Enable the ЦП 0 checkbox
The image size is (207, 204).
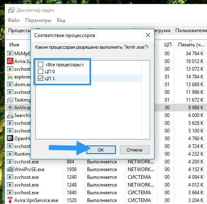tap(40, 71)
